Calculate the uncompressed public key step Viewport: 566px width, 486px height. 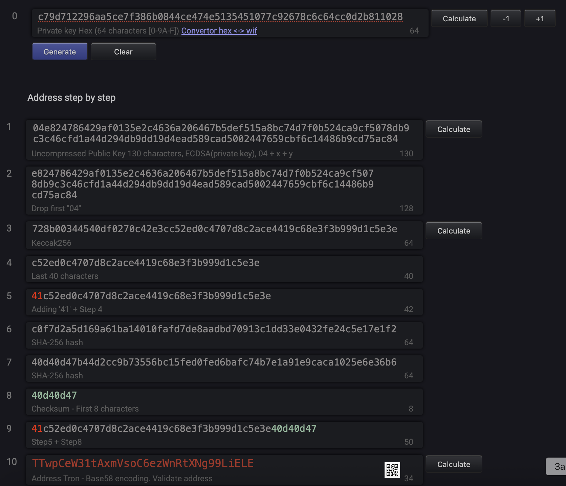coord(454,129)
